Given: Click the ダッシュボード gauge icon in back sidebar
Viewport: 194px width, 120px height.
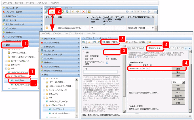Looking at the screenshot, I should pyautogui.click(x=4, y=8).
